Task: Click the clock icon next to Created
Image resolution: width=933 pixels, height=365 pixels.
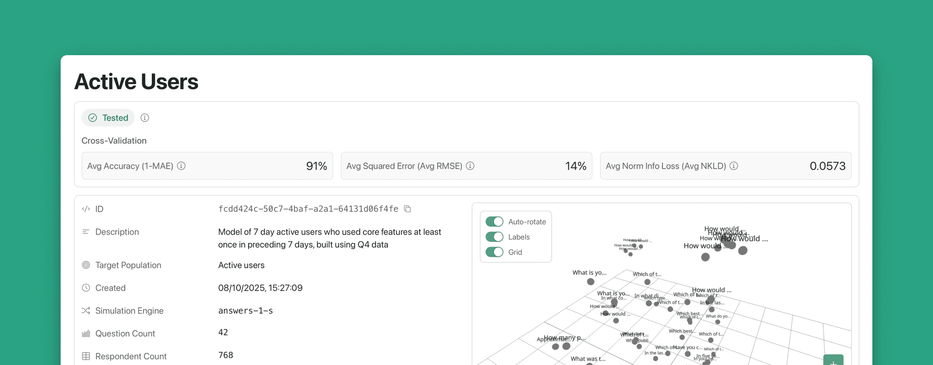Action: (x=86, y=288)
